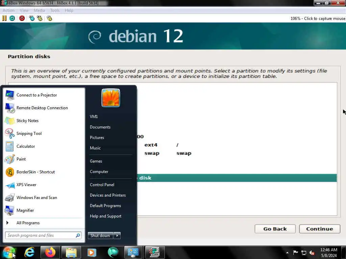Open the VM1 user folder
The height and width of the screenshot is (259, 346).
[x=110, y=116]
